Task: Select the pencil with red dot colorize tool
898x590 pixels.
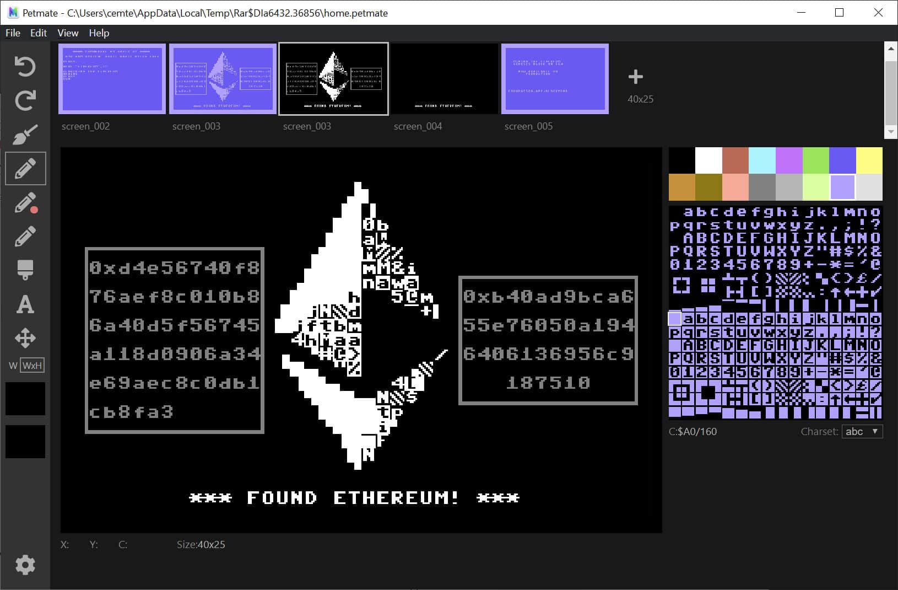Action: click(x=25, y=202)
